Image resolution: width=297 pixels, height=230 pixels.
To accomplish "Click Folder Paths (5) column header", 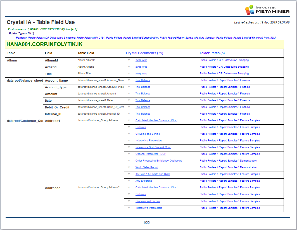I will click(x=212, y=53).
